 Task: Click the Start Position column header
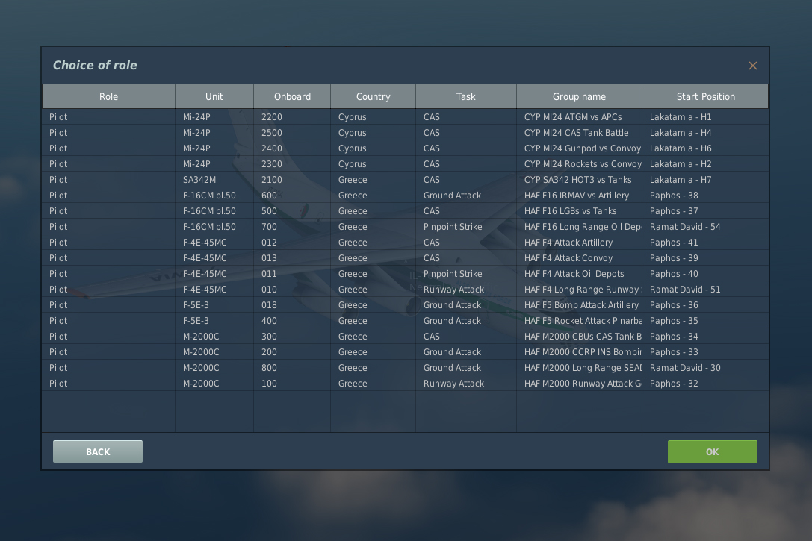click(x=705, y=96)
